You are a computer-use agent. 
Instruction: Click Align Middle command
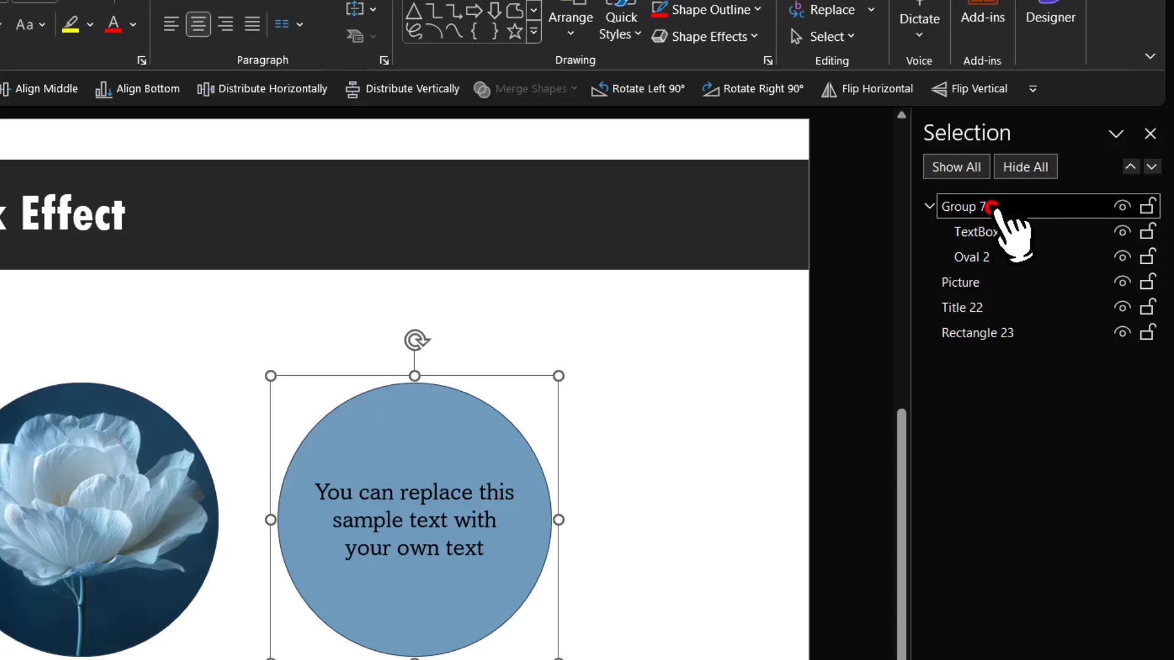point(39,89)
